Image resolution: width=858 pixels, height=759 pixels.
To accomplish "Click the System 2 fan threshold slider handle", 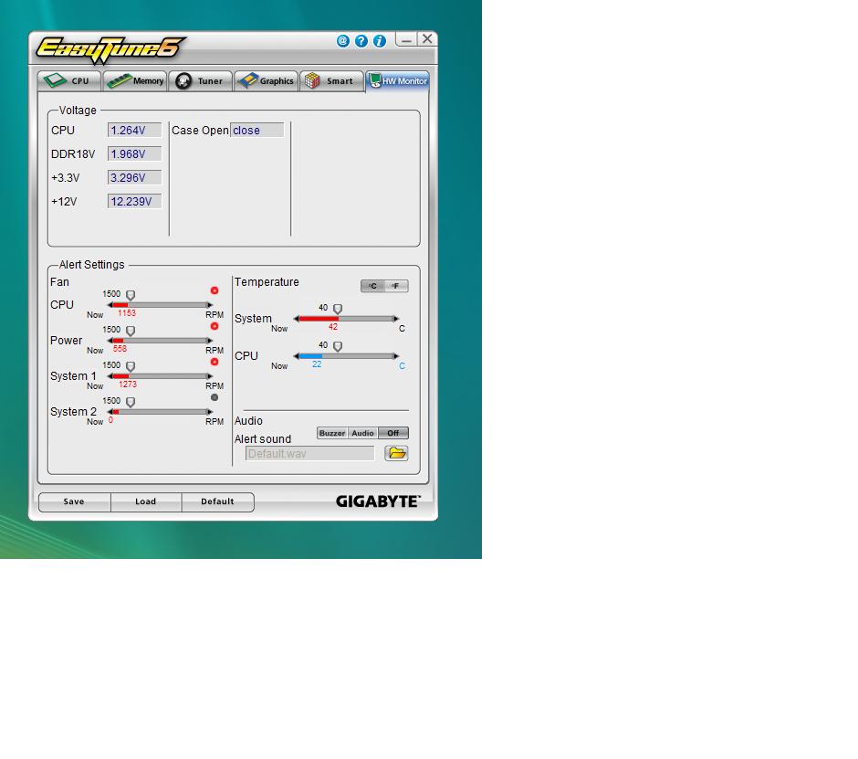I will point(131,402).
